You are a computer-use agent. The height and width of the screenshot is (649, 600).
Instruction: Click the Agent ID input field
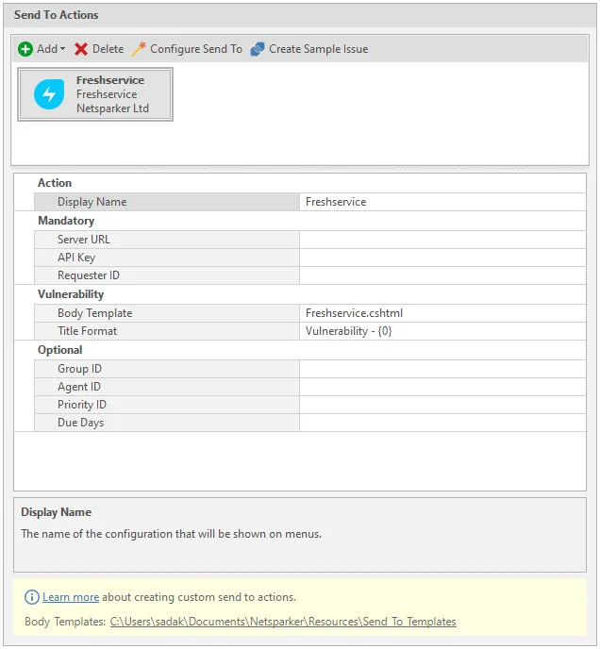(x=442, y=387)
